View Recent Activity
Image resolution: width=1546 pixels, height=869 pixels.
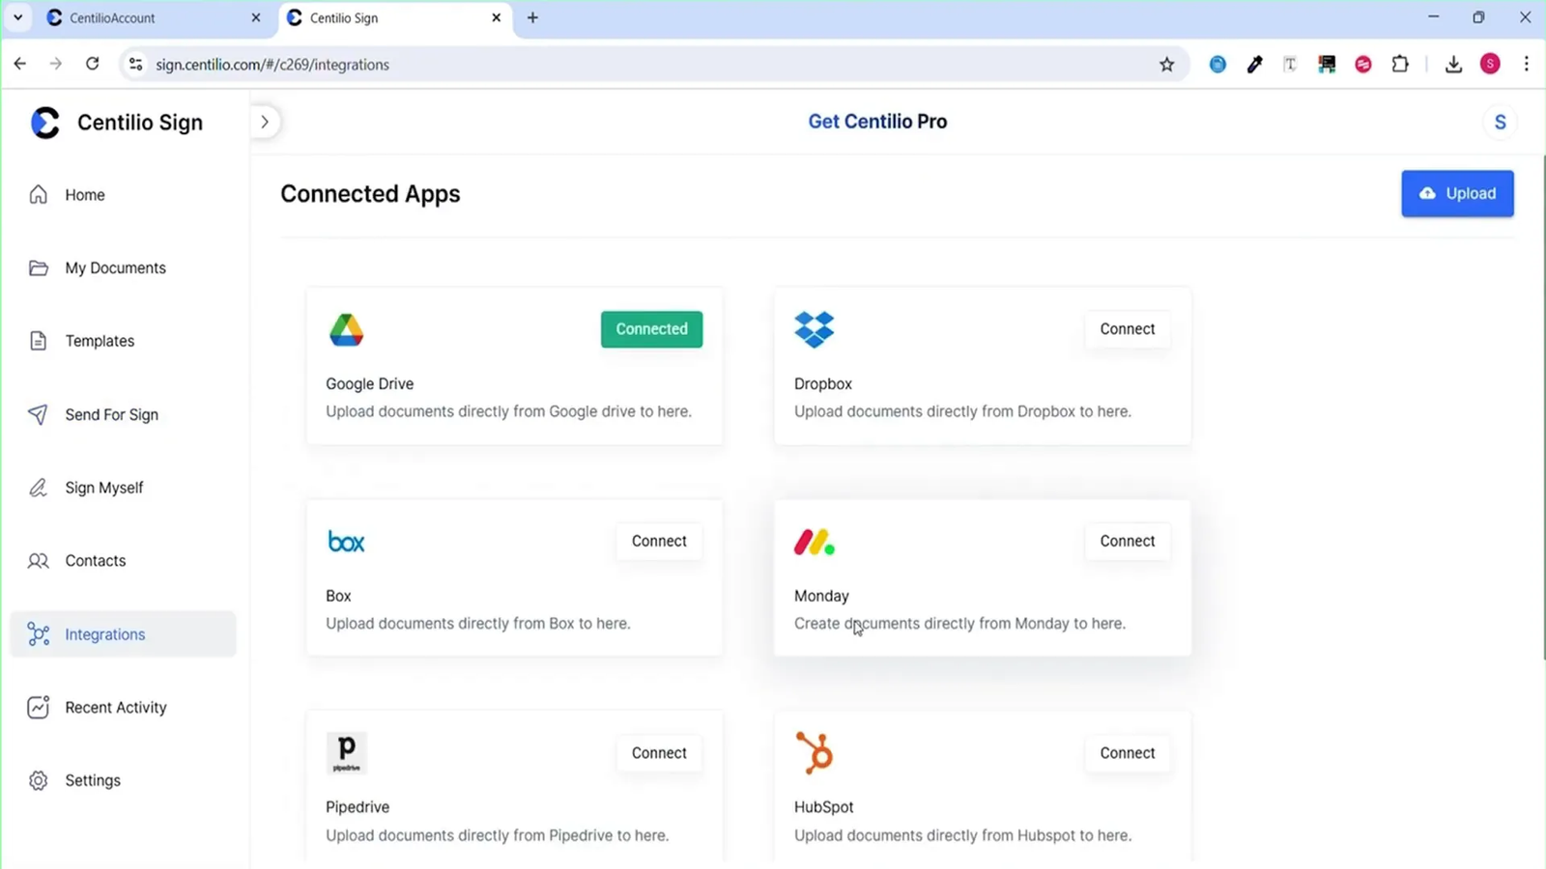123,708
